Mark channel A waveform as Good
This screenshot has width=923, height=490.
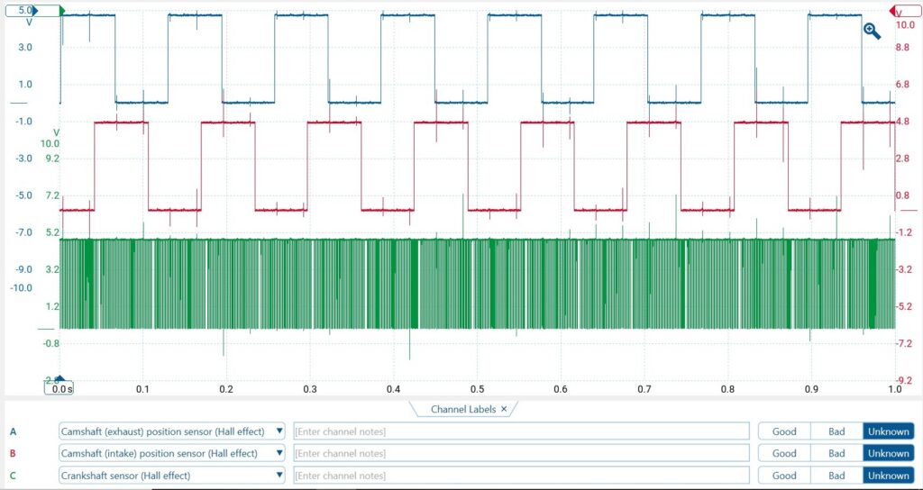pyautogui.click(x=784, y=431)
